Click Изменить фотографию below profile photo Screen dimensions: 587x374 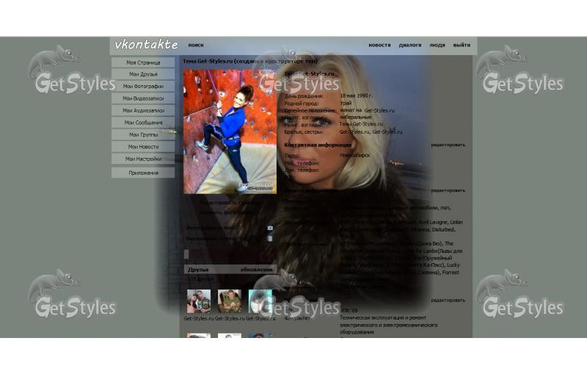coord(226,212)
